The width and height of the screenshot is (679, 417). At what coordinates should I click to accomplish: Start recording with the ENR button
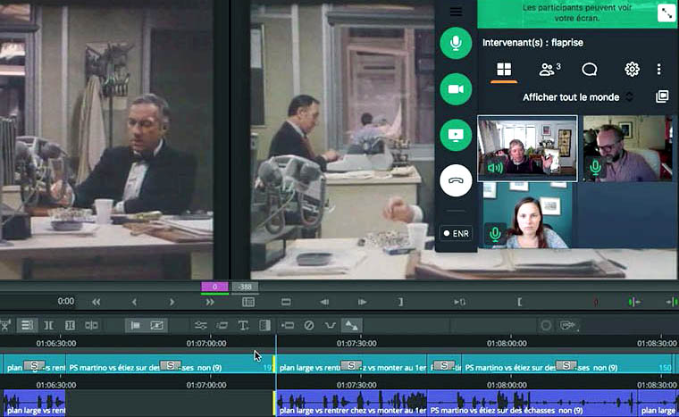pyautogui.click(x=456, y=233)
